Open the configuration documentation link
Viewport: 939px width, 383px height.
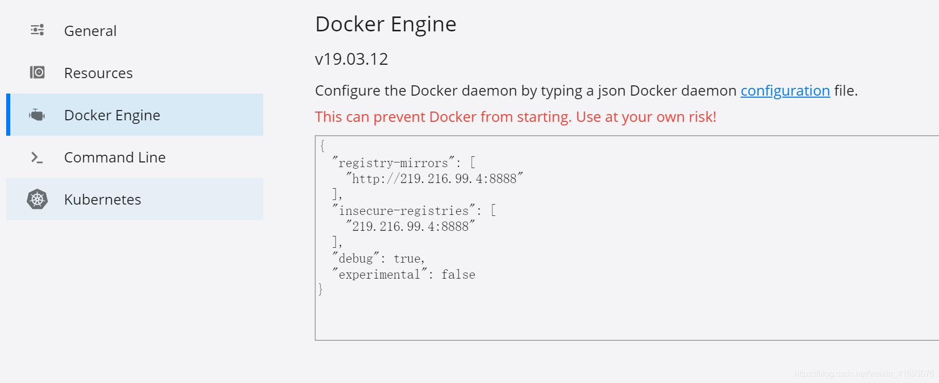tap(785, 90)
